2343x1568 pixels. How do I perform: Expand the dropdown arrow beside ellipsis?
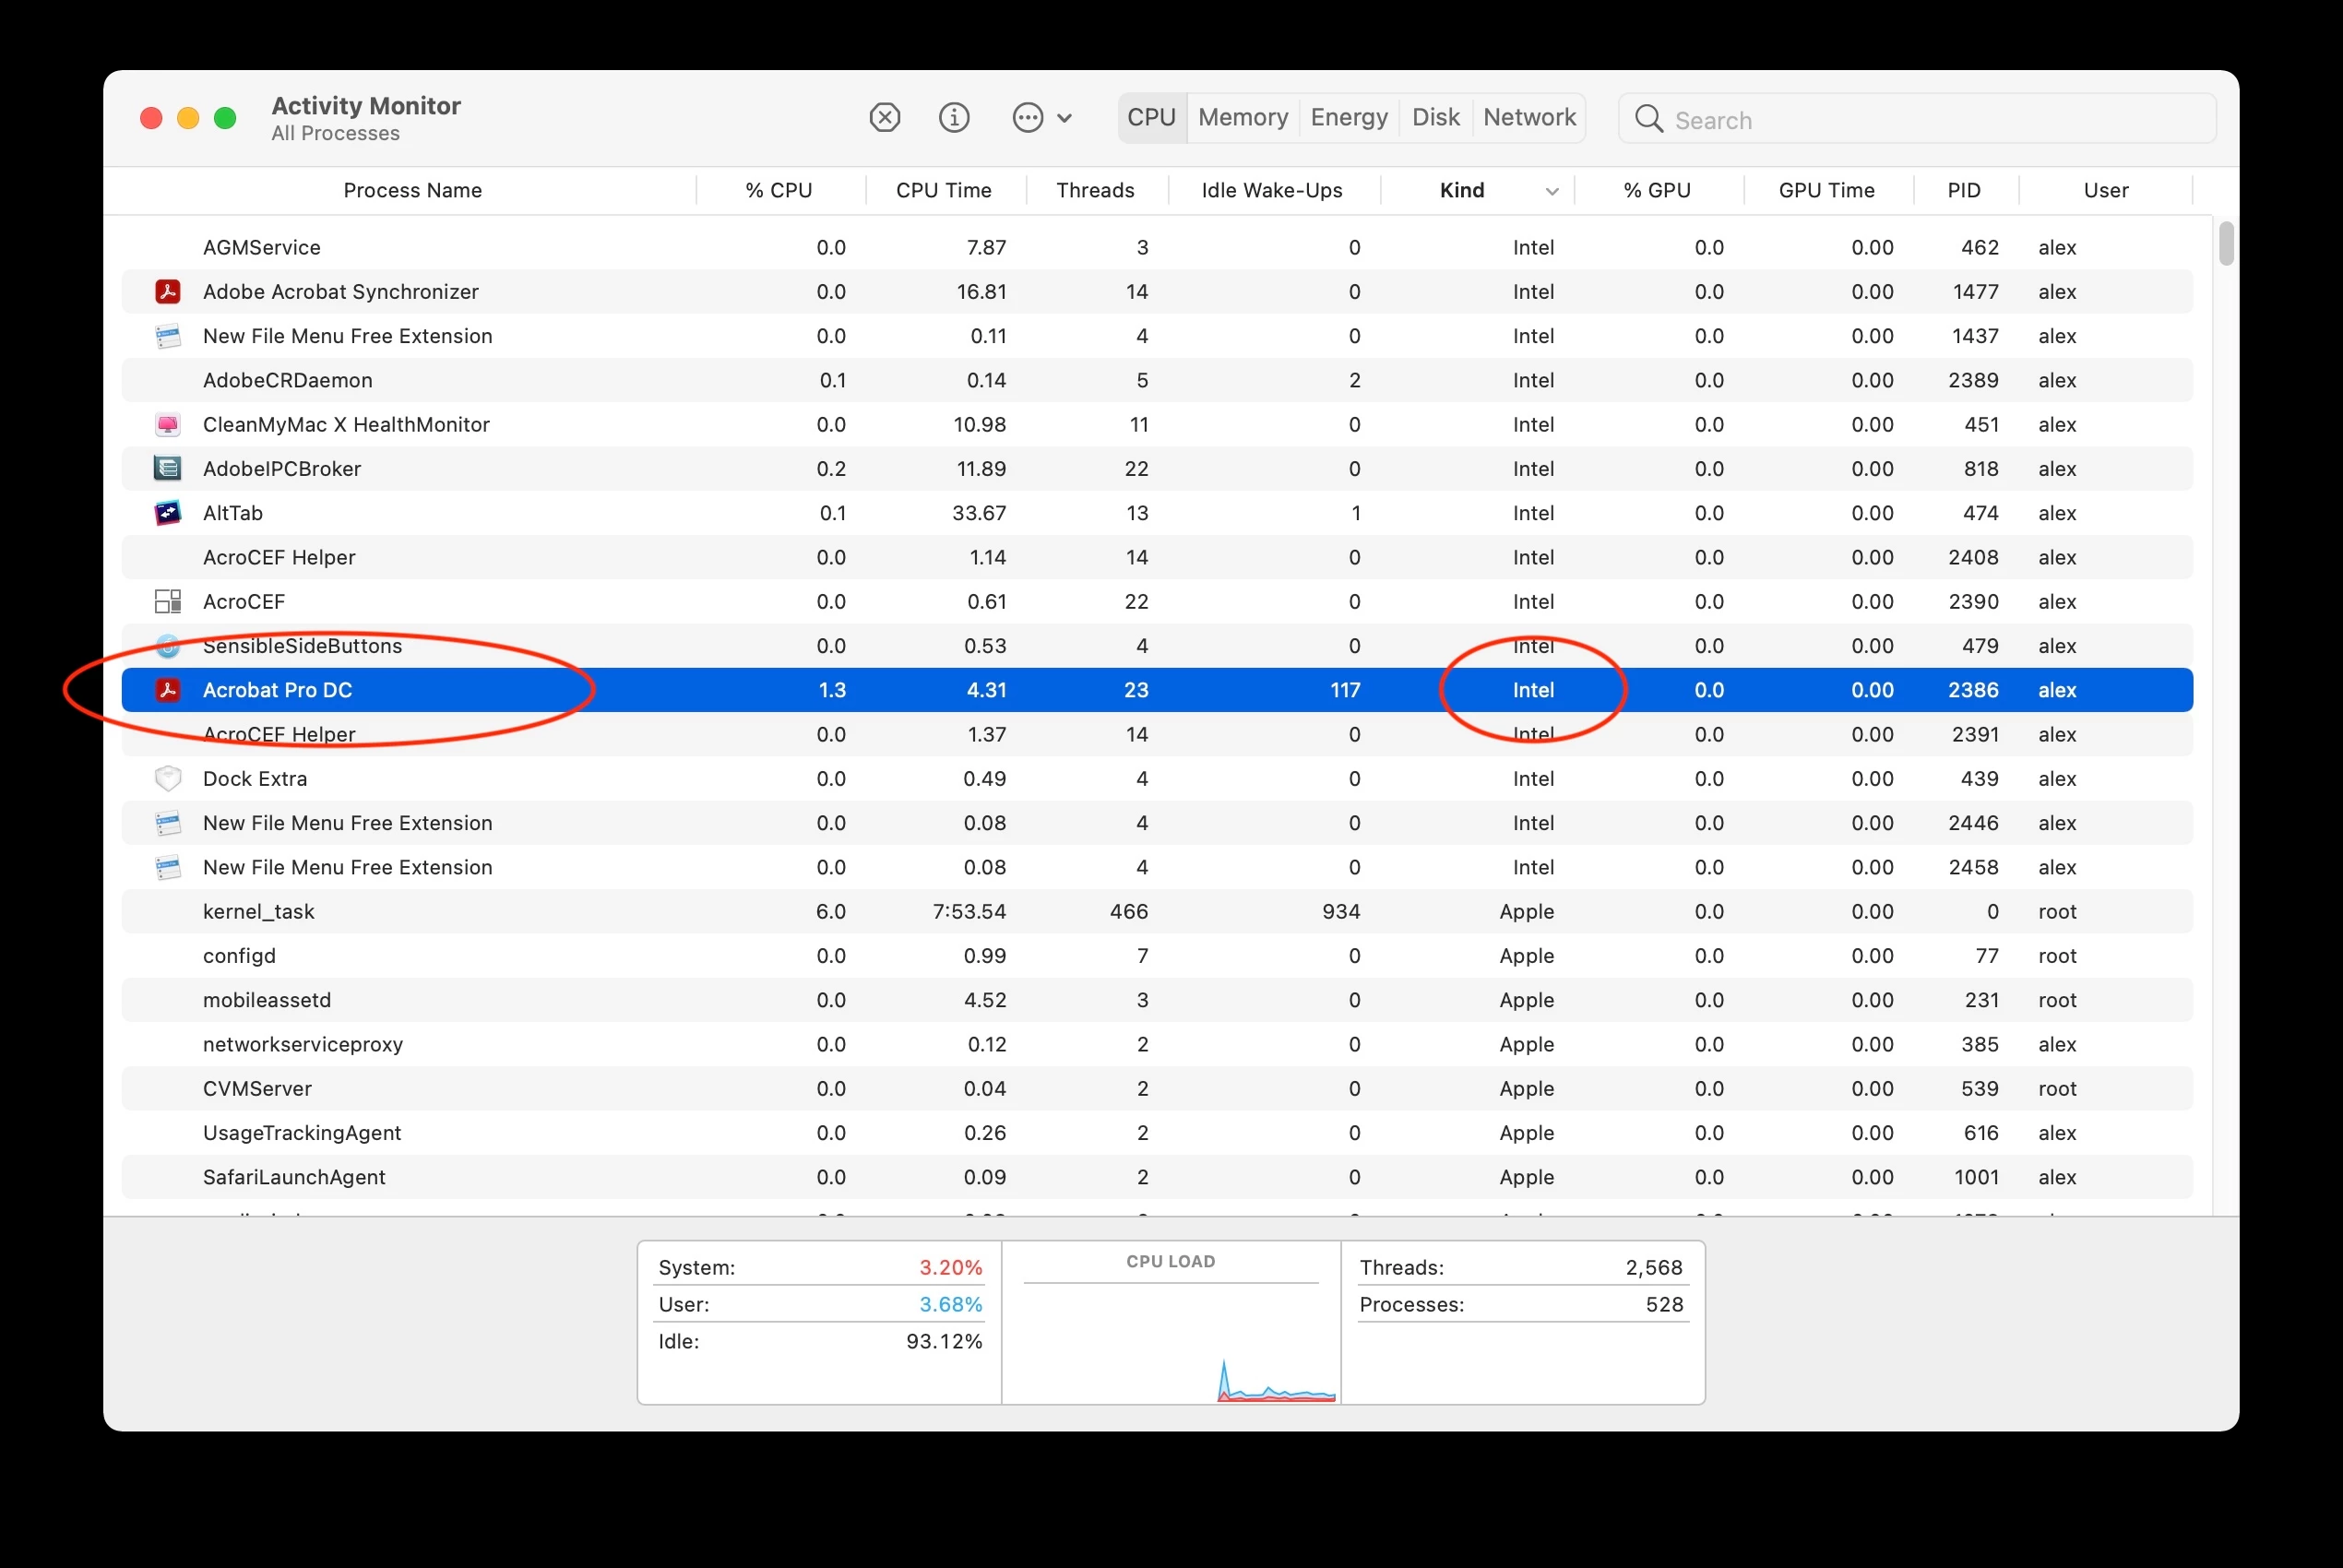pyautogui.click(x=1065, y=118)
